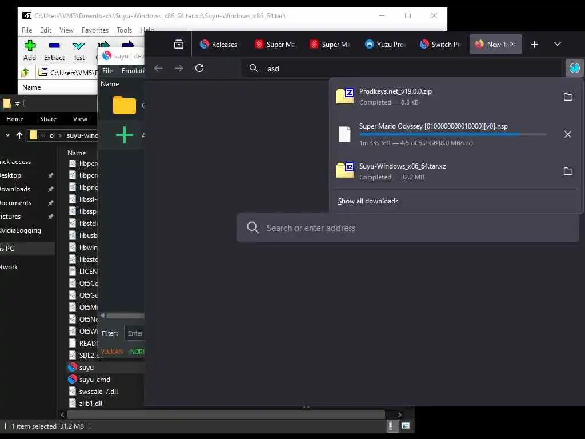Go back in Firefox
The image size is (585, 439).
pos(158,68)
